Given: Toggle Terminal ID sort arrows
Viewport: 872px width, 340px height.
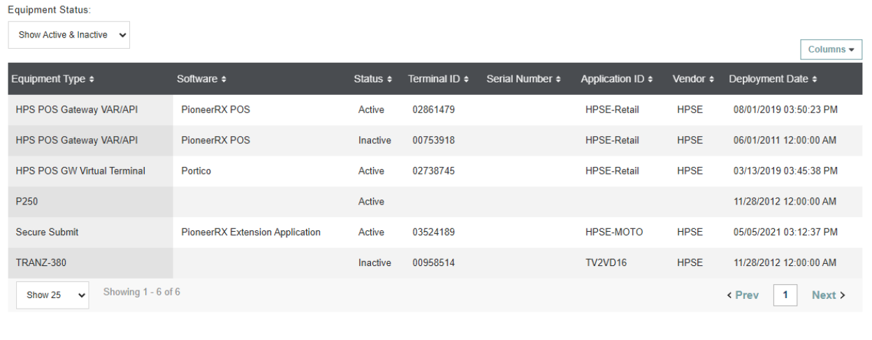Looking at the screenshot, I should point(466,80).
